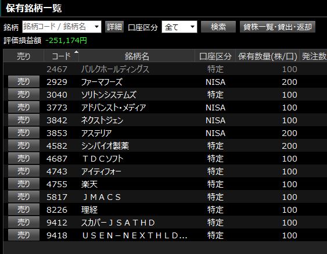Click the 銘柄名 column header

pos(137,56)
